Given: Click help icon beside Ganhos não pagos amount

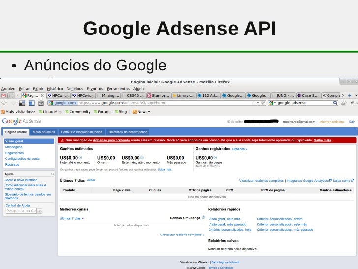Looking at the screenshot, I should point(215,158).
